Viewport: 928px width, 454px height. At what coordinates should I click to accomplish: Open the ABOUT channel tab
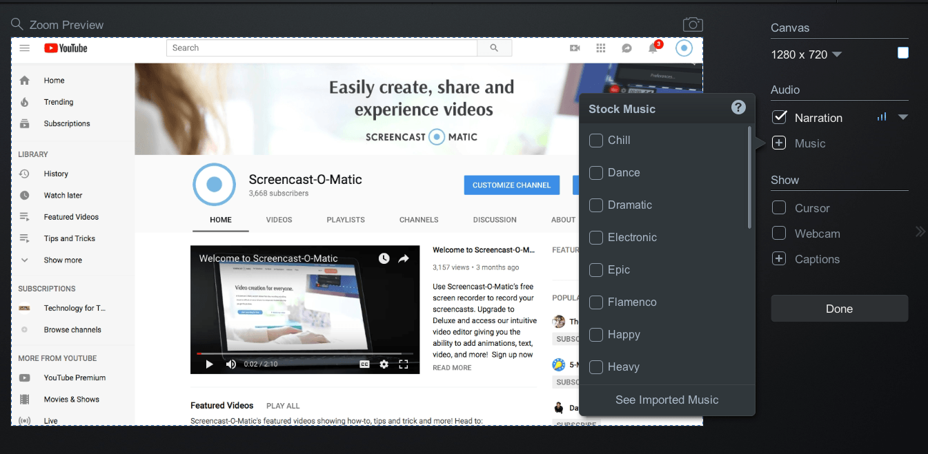point(563,220)
